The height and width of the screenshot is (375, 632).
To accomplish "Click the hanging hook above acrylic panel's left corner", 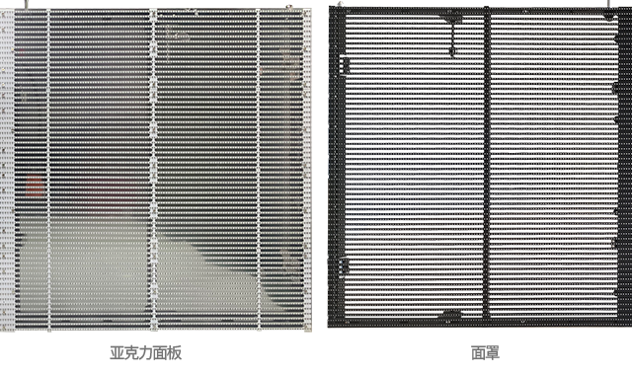I will coord(26,4).
